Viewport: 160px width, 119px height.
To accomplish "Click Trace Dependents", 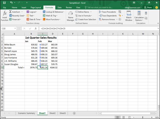I will point(108,15).
